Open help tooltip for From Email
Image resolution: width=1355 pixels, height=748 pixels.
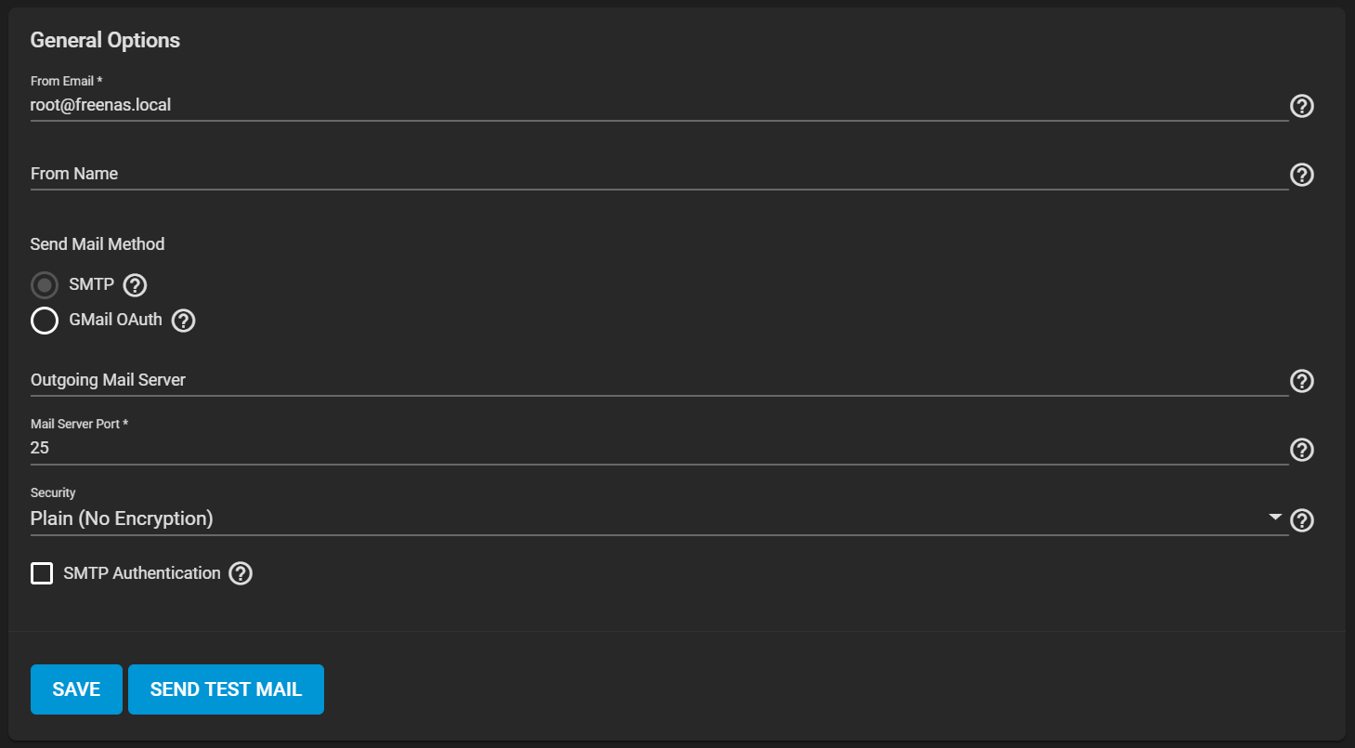point(1302,106)
